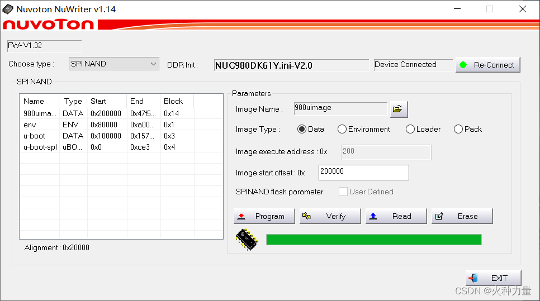The width and height of the screenshot is (540, 301).
Task: Open the image file browse folder icon
Action: pyautogui.click(x=399, y=109)
